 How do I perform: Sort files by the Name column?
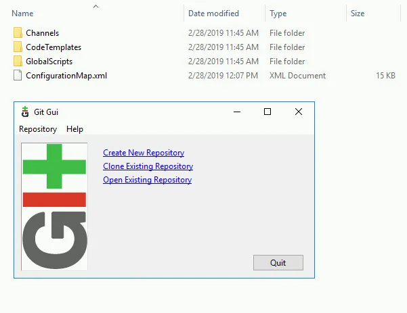coord(22,14)
